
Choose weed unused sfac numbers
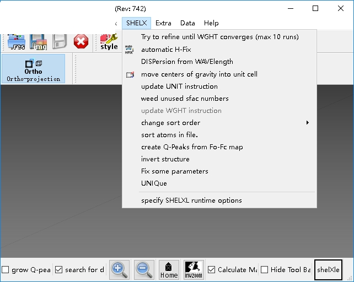[x=219, y=99]
